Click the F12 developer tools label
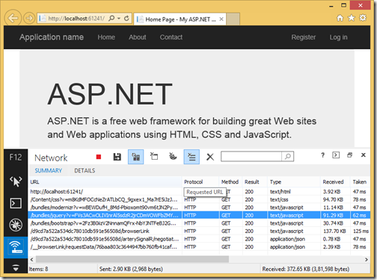 click(x=16, y=158)
